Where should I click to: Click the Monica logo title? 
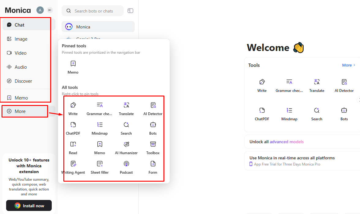coord(18,10)
